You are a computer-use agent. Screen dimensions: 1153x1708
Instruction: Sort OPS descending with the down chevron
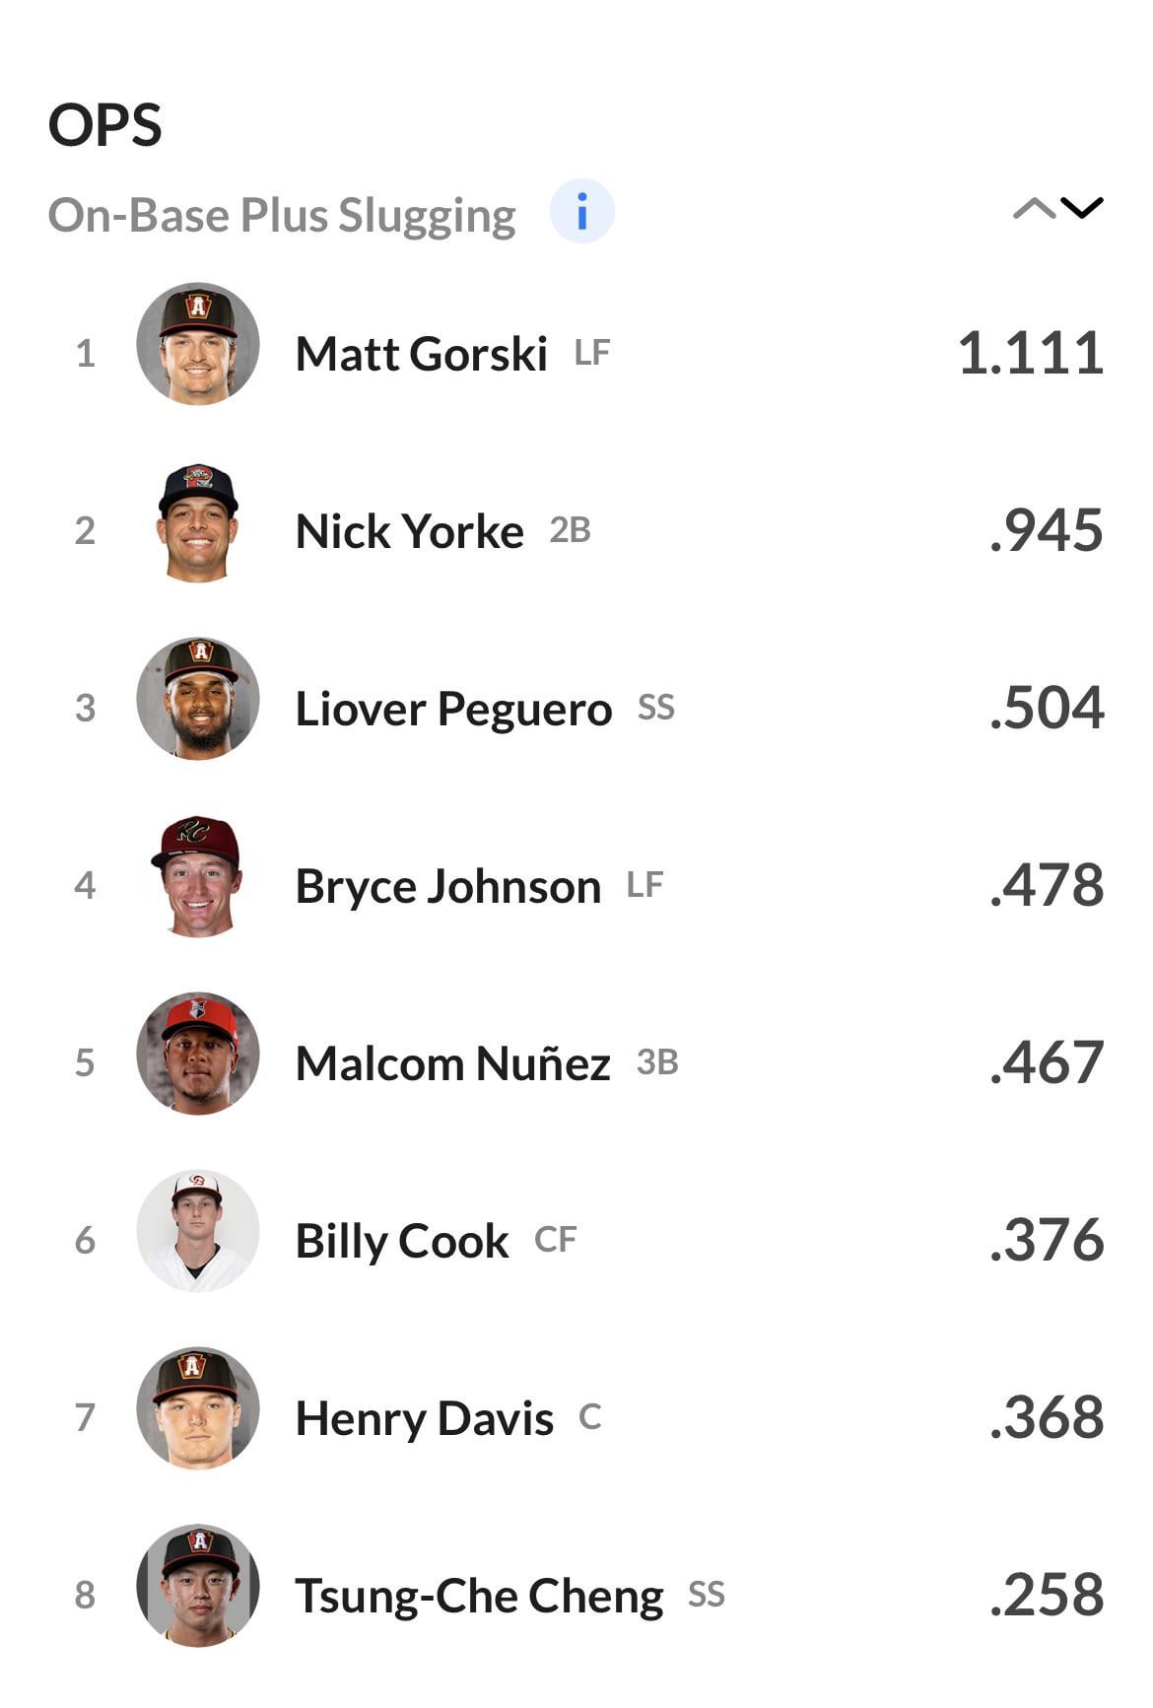coord(1082,208)
